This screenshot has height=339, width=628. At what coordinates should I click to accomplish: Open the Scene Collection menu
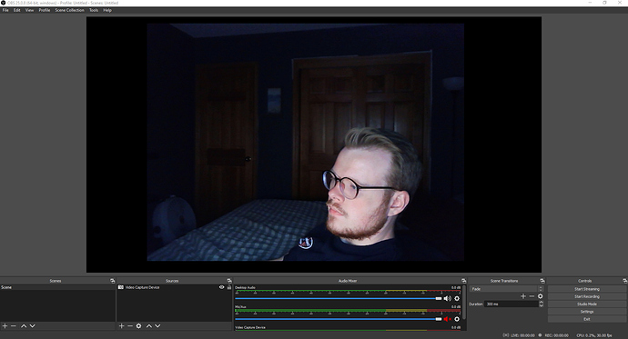pos(70,10)
